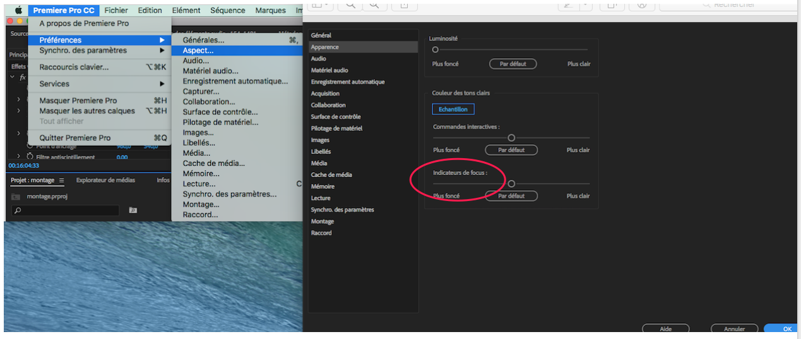Switch to the Explorateur de médias tab
Viewport: 801px width, 339px height.
105,180
